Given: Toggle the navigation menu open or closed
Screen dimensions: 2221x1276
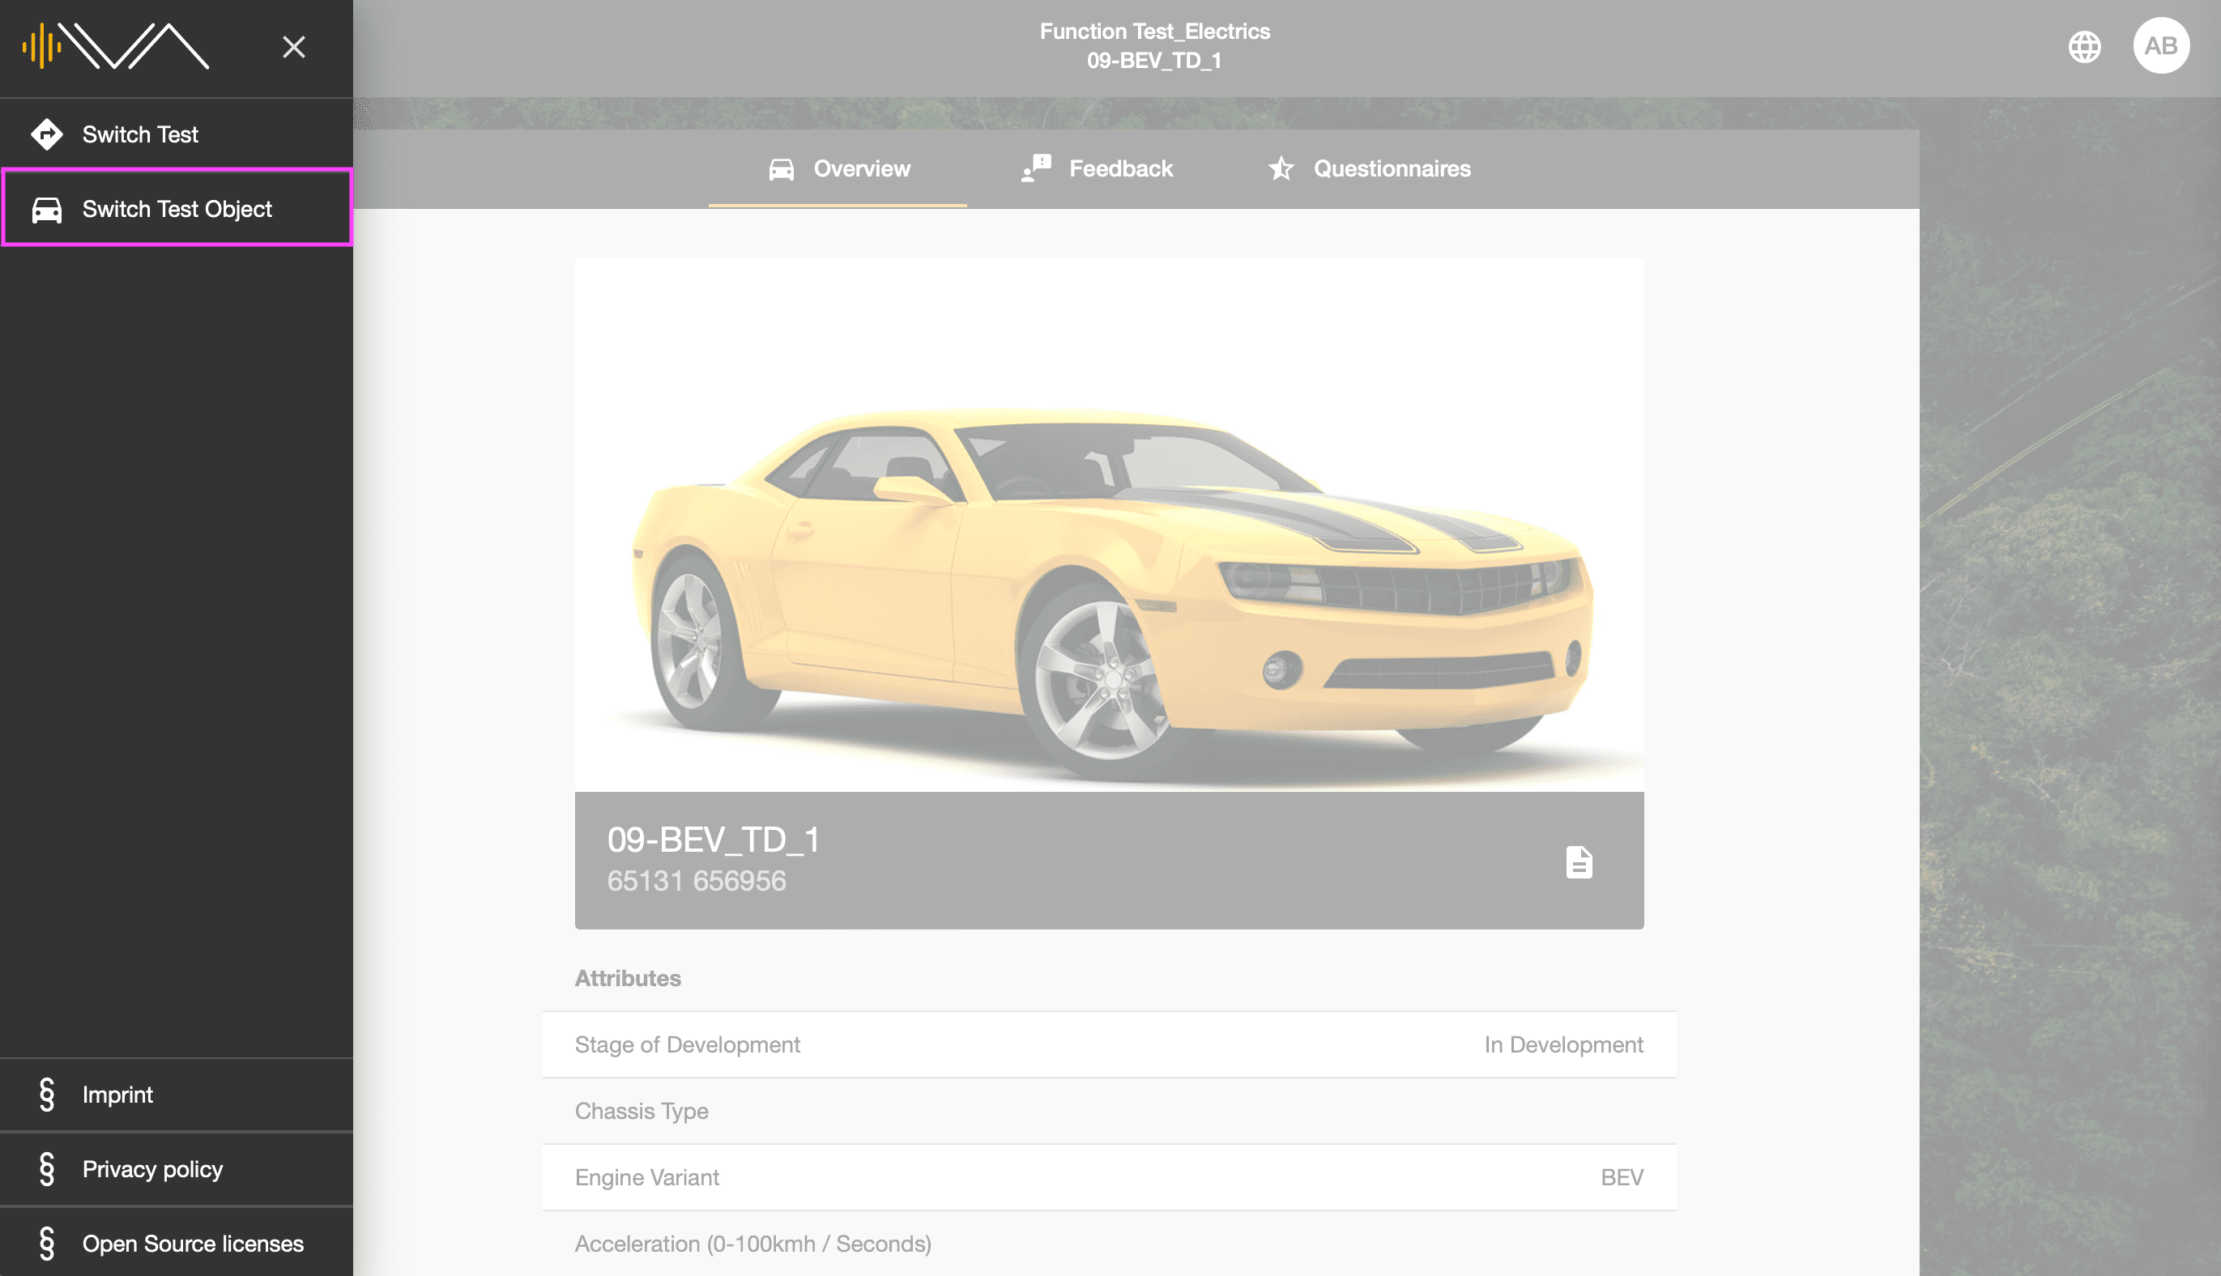Looking at the screenshot, I should 294,45.
